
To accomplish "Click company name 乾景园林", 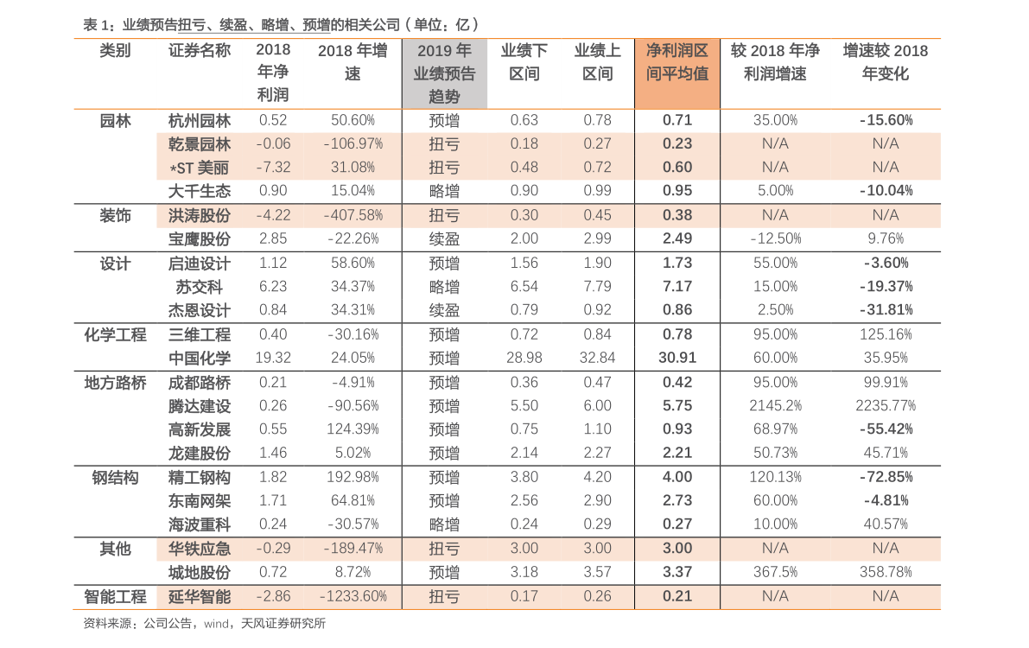I will coord(200,144).
